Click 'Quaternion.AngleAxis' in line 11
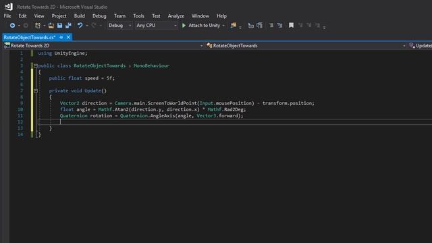The width and height of the screenshot is (432, 243). [147, 115]
